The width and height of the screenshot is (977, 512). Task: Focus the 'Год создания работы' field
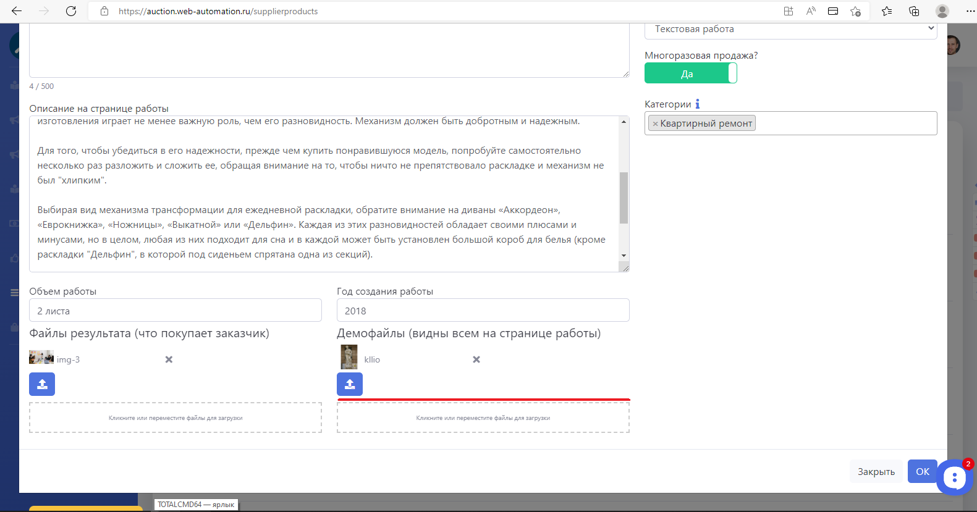[x=483, y=311]
